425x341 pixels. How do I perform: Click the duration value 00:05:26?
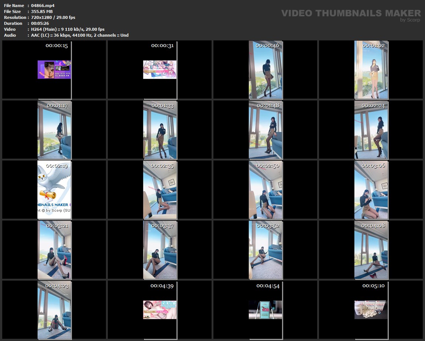point(40,23)
